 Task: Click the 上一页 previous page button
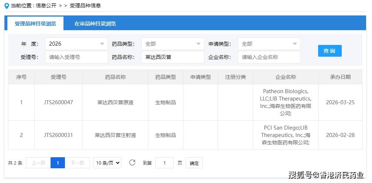pos(38,163)
